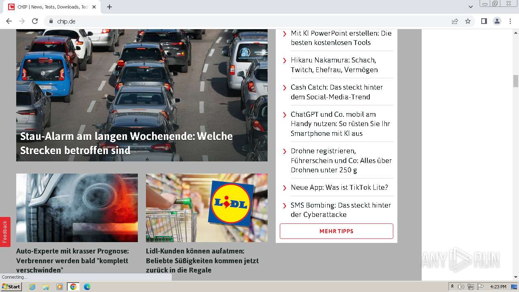Image resolution: width=519 pixels, height=292 pixels.
Task: Open Microsoft Edge from taskbar
Action: click(x=87, y=287)
